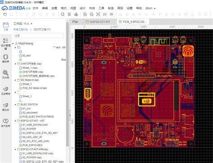Show the opened projects (17) list
This screenshot has width=213, height=163.
point(42,30)
